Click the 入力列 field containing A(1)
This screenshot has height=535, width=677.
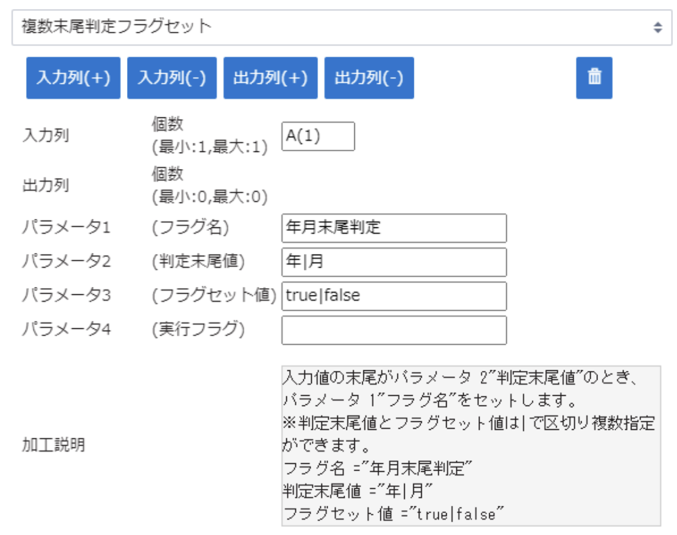click(318, 136)
